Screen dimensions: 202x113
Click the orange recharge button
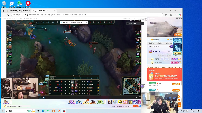point(136,106)
